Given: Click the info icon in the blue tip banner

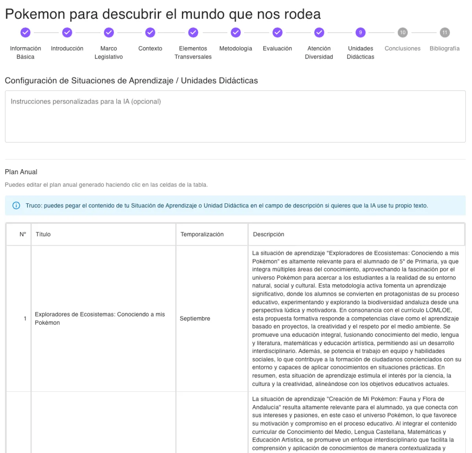Looking at the screenshot, I should [16, 205].
